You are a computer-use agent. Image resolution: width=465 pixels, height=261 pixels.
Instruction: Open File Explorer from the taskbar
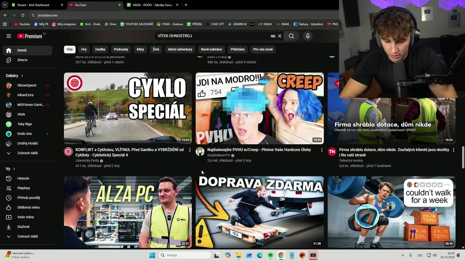click(x=239, y=255)
